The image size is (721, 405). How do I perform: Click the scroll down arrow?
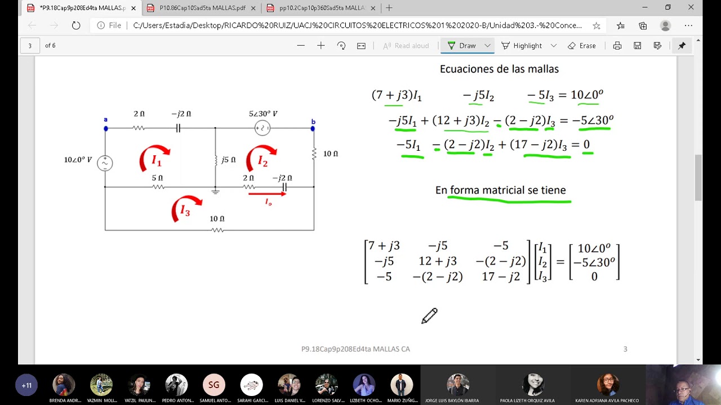698,360
